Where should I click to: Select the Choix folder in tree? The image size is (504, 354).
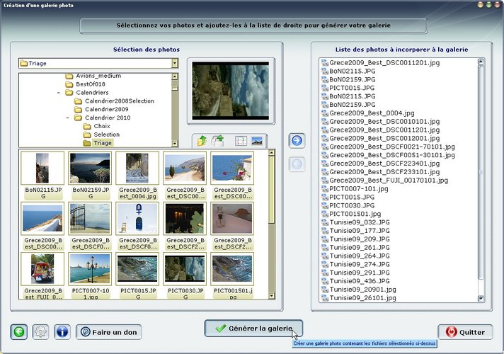coord(102,126)
